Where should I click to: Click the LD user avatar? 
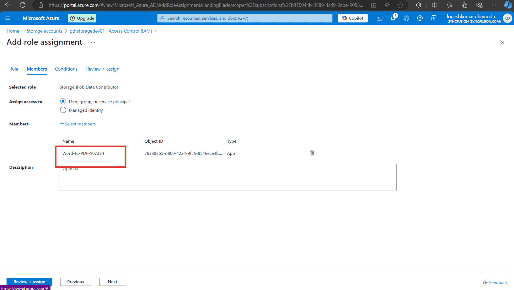tap(507, 18)
